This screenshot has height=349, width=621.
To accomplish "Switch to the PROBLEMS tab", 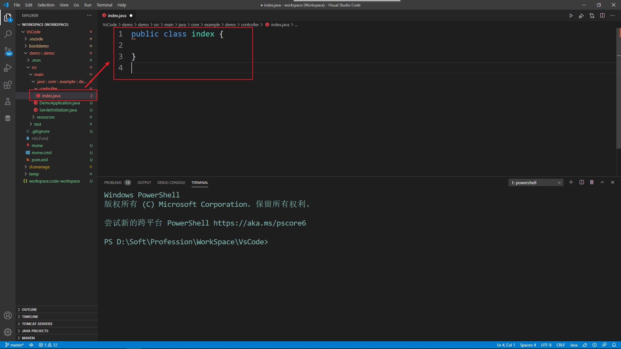I will click(x=113, y=183).
